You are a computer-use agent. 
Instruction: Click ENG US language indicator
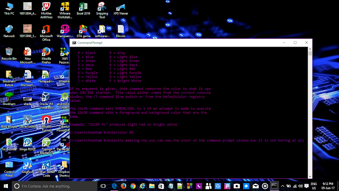pos(314,186)
